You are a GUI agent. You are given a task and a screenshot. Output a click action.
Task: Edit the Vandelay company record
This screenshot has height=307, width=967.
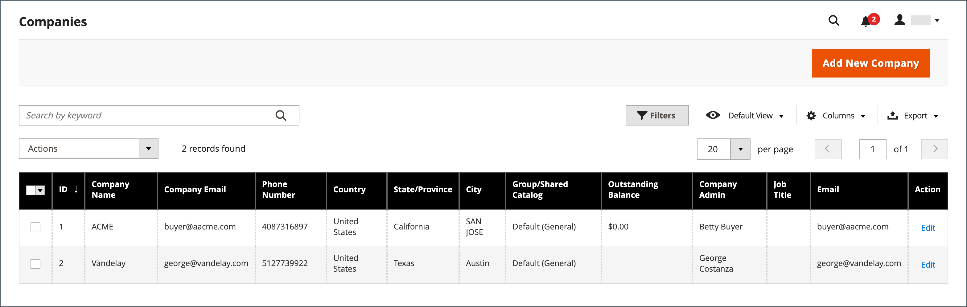[928, 265]
